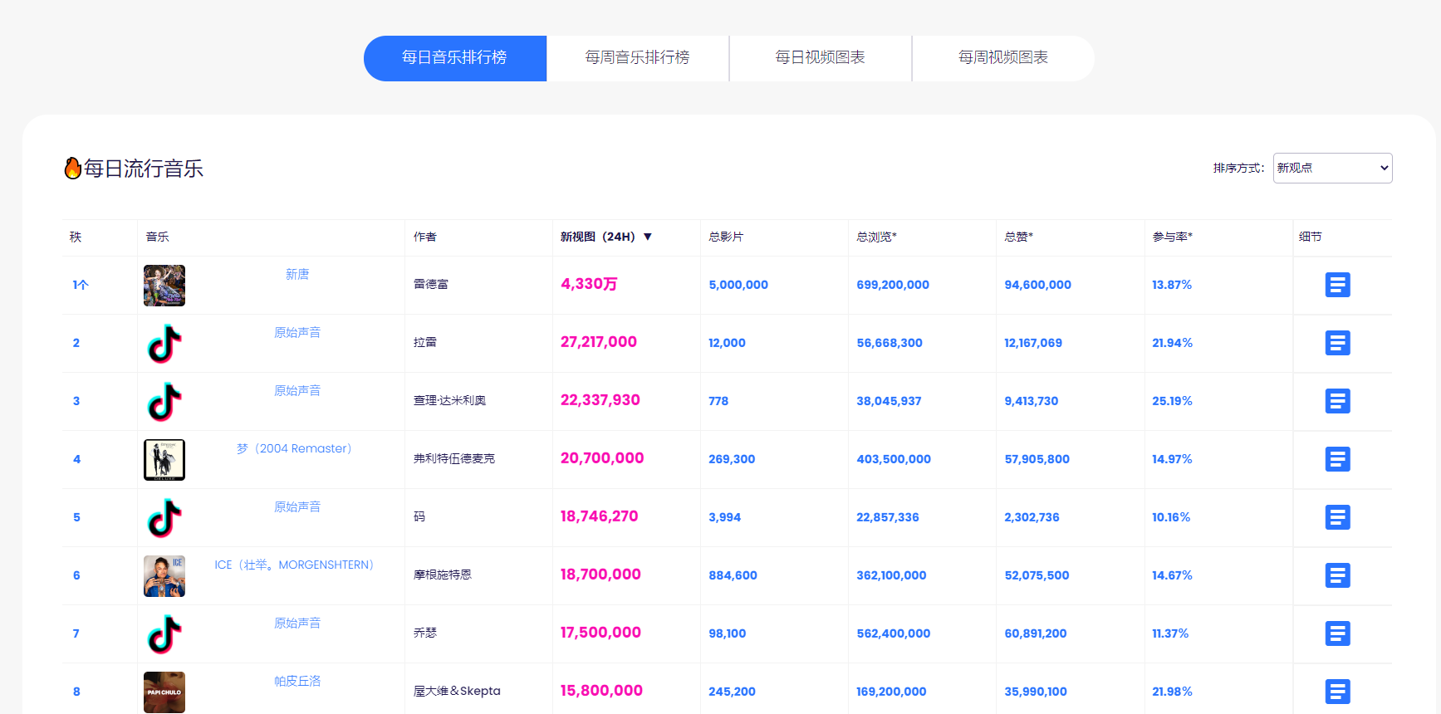The image size is (1441, 714).
Task: Open 帕皮丘洛 song link
Action: coord(297,681)
